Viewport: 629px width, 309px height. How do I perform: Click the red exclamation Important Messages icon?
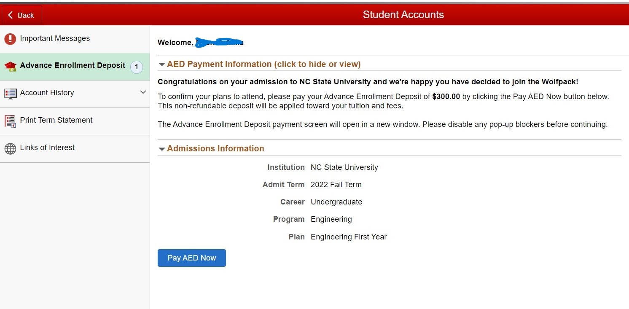pyautogui.click(x=10, y=39)
